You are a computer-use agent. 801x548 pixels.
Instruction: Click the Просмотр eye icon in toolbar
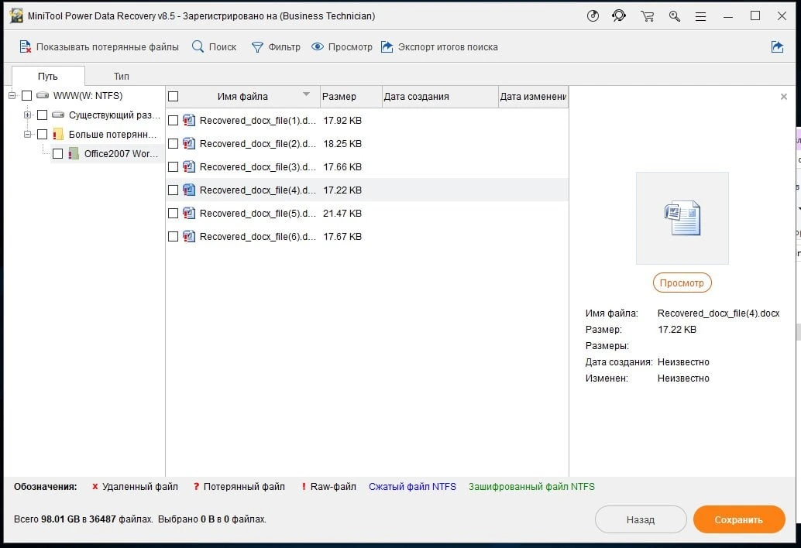point(318,47)
